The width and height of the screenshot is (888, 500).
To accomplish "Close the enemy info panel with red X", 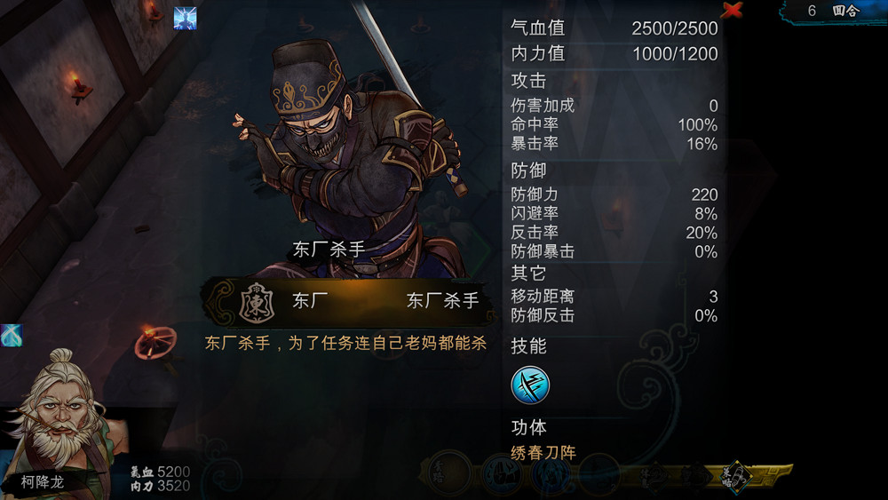I will (x=732, y=10).
